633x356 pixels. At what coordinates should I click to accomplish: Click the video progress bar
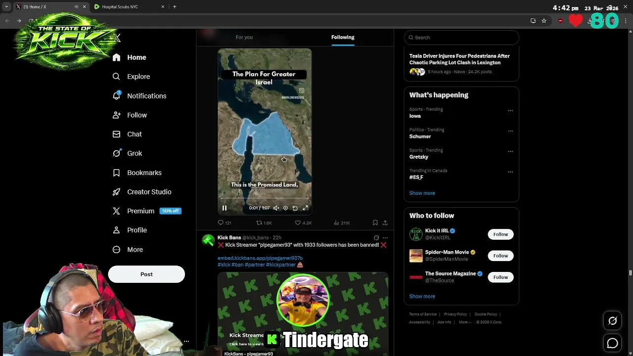click(x=265, y=199)
